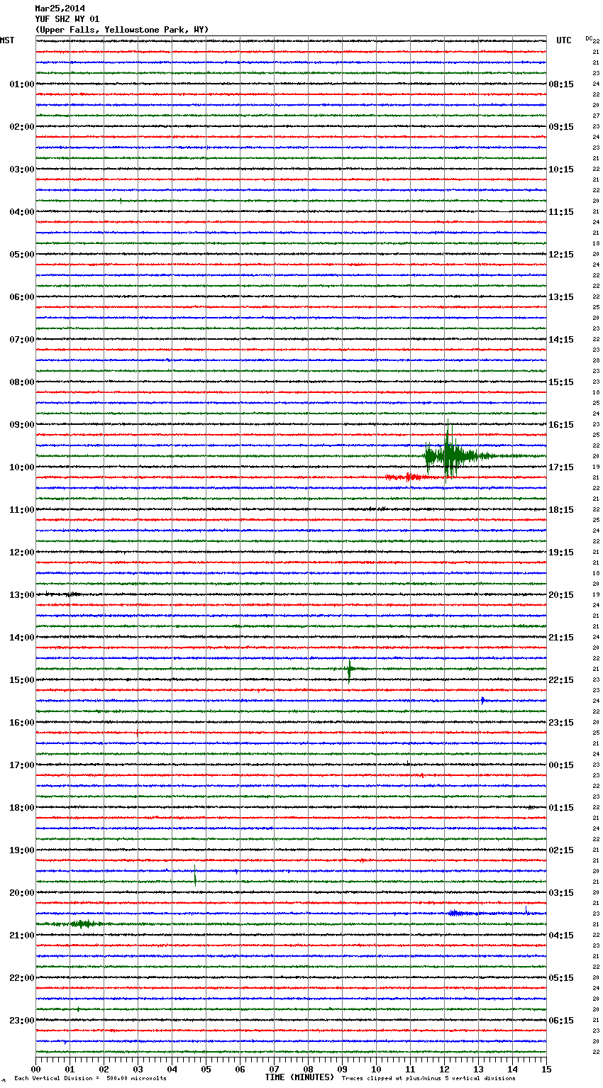Screen dimensions: 603x1088
Task: Click the 22:15 UTC time label
Action: pos(561,680)
